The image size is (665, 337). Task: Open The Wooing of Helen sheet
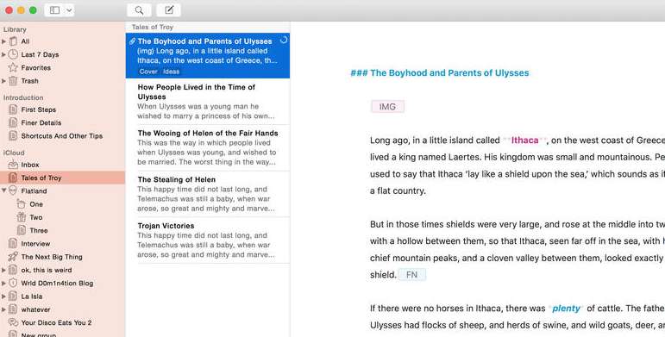(208, 147)
